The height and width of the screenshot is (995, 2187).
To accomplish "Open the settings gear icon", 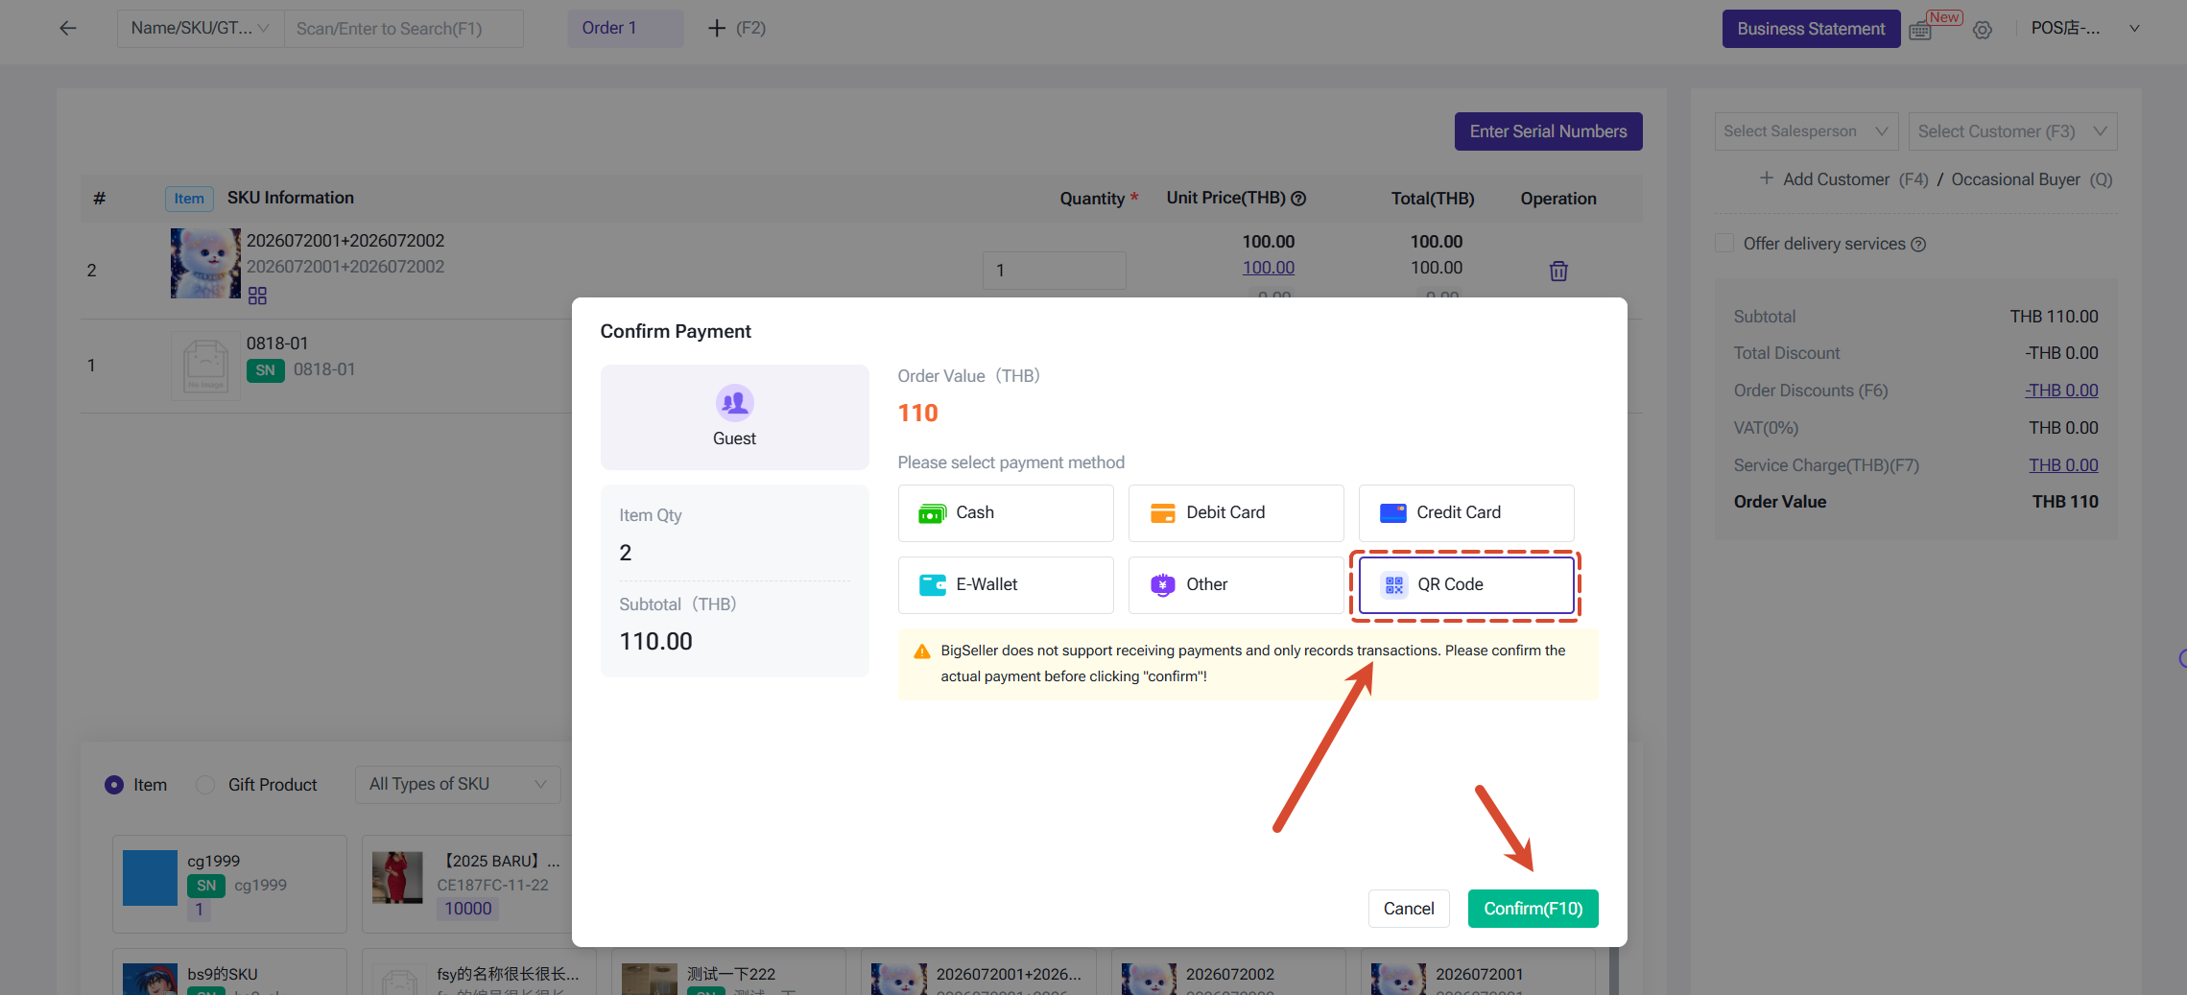I will pos(1983,30).
